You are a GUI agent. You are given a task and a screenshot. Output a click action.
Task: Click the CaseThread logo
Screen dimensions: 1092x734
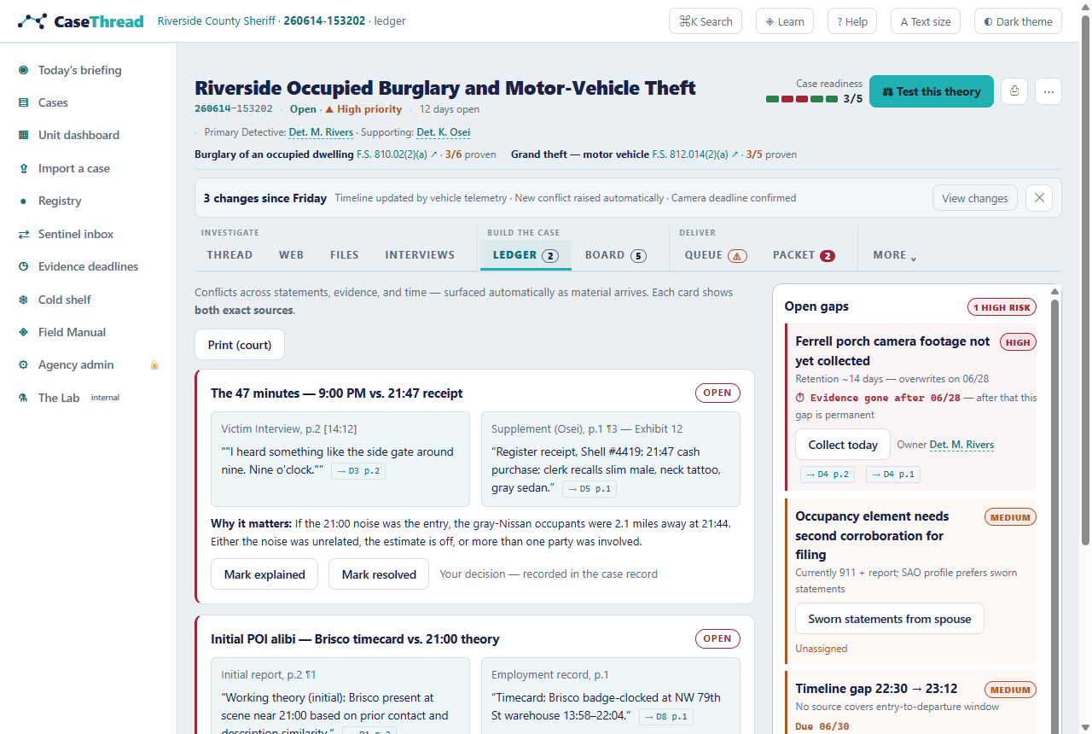point(80,21)
